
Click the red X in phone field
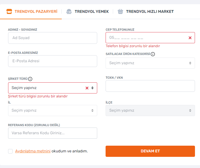click(190, 38)
